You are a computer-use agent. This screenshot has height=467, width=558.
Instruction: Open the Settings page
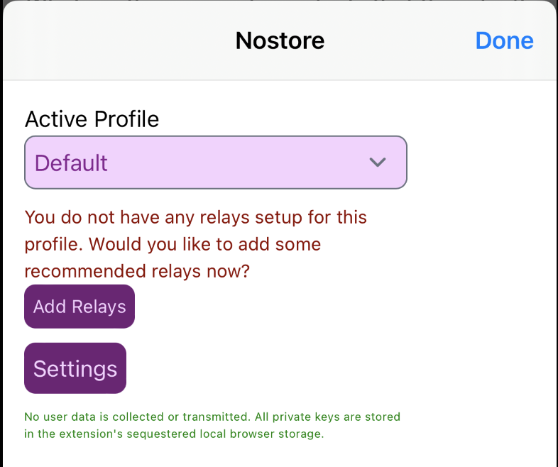[75, 368]
